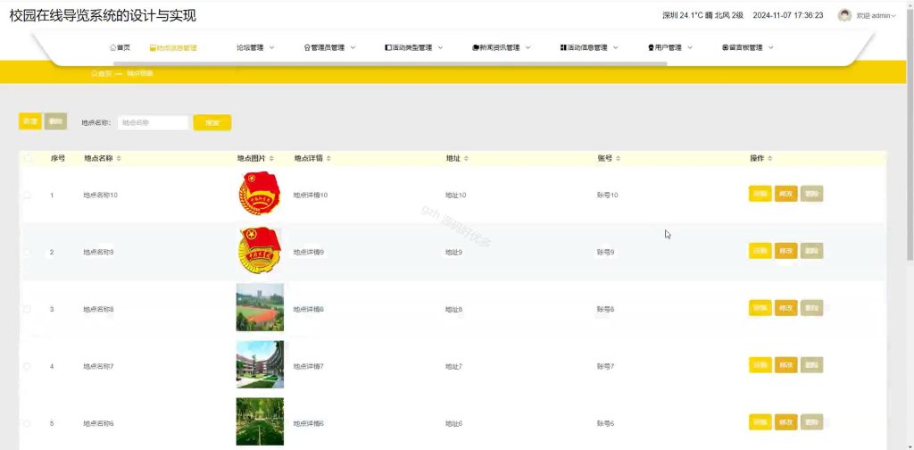Click the horizontal scrollbar under navigation menu
914x450 pixels.
point(389,63)
